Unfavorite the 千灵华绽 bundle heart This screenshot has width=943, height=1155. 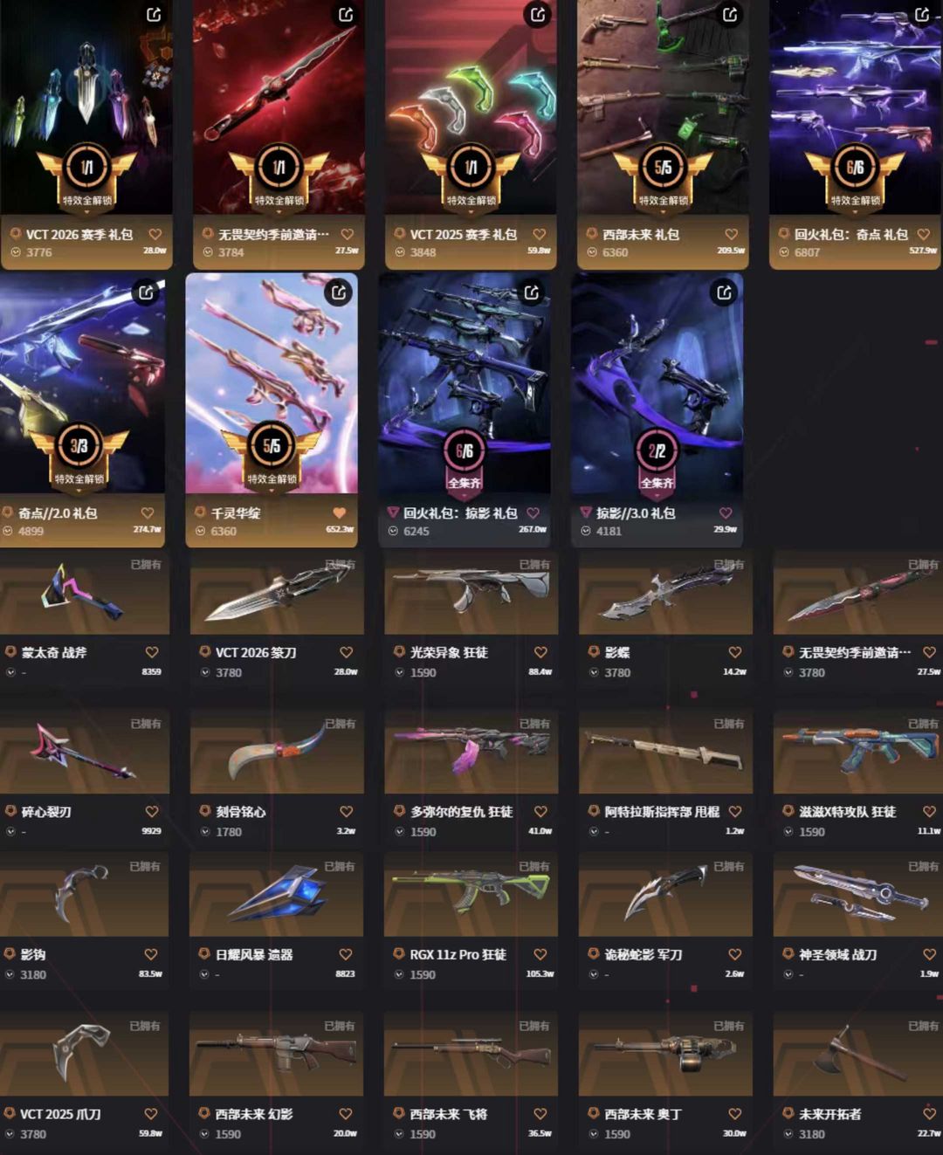[340, 512]
